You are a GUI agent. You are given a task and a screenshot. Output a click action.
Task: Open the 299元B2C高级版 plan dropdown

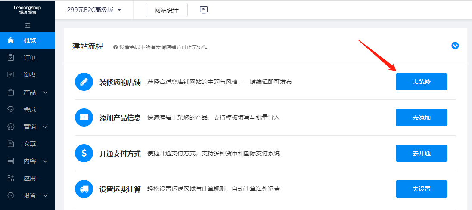click(94, 10)
